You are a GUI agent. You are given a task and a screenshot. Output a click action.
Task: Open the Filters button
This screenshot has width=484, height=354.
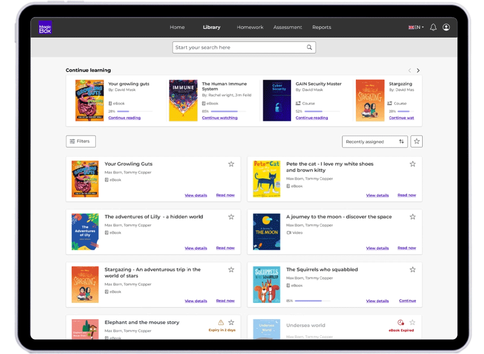coord(81,141)
